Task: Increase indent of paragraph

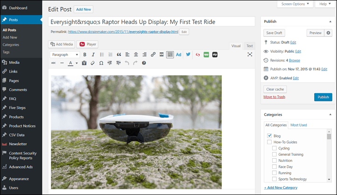Action: 119,63
